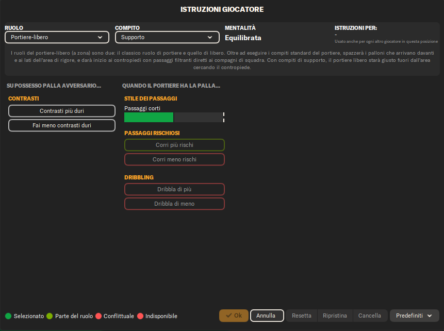Select Corri meno rischi option
Screen dimensions: 444x331
pyautogui.click(x=174, y=160)
